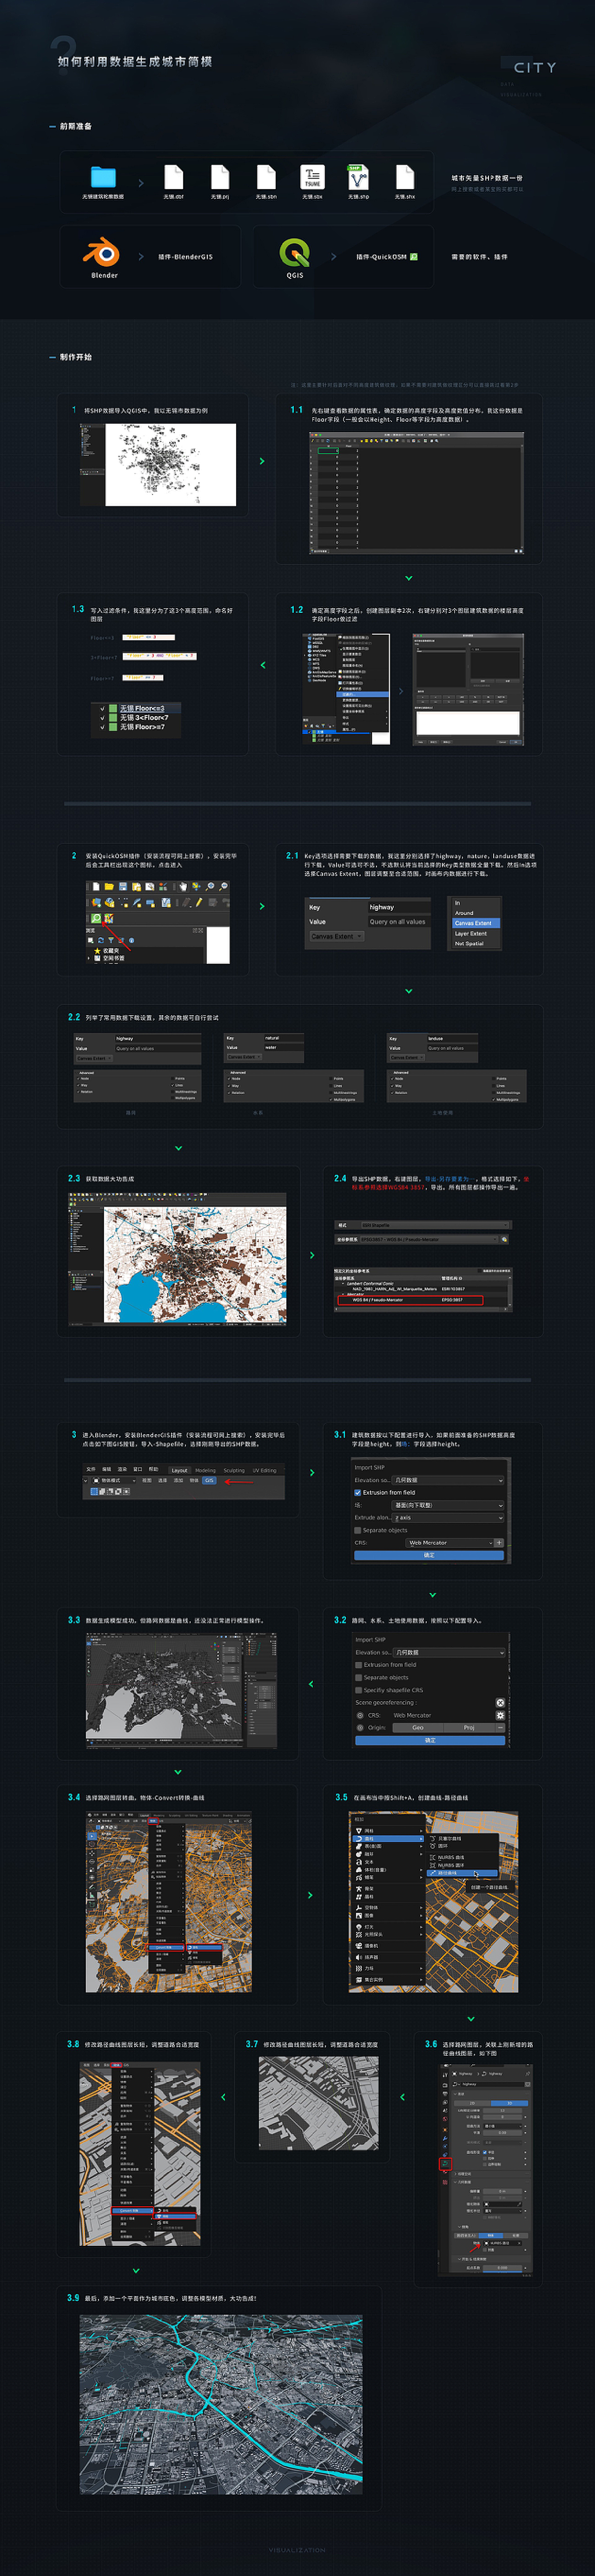Click the clear georeferencing X icon
The image size is (595, 2576).
(500, 1702)
